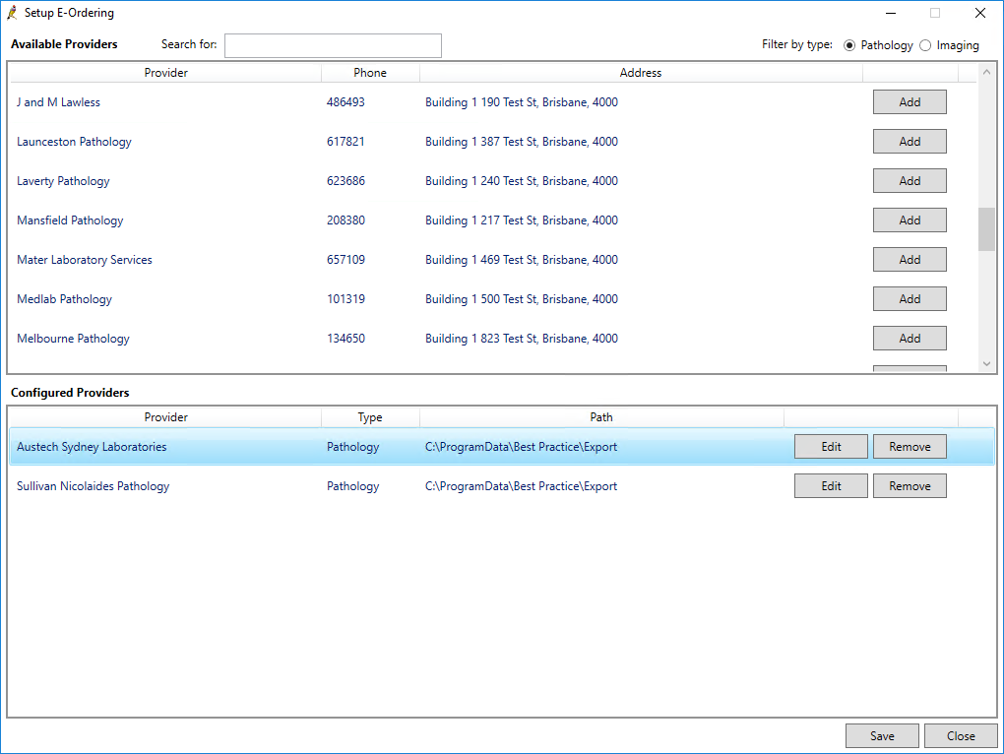Viewport: 1004px width, 754px height.
Task: Click address Building 1 190 Test St
Action: click(x=522, y=102)
